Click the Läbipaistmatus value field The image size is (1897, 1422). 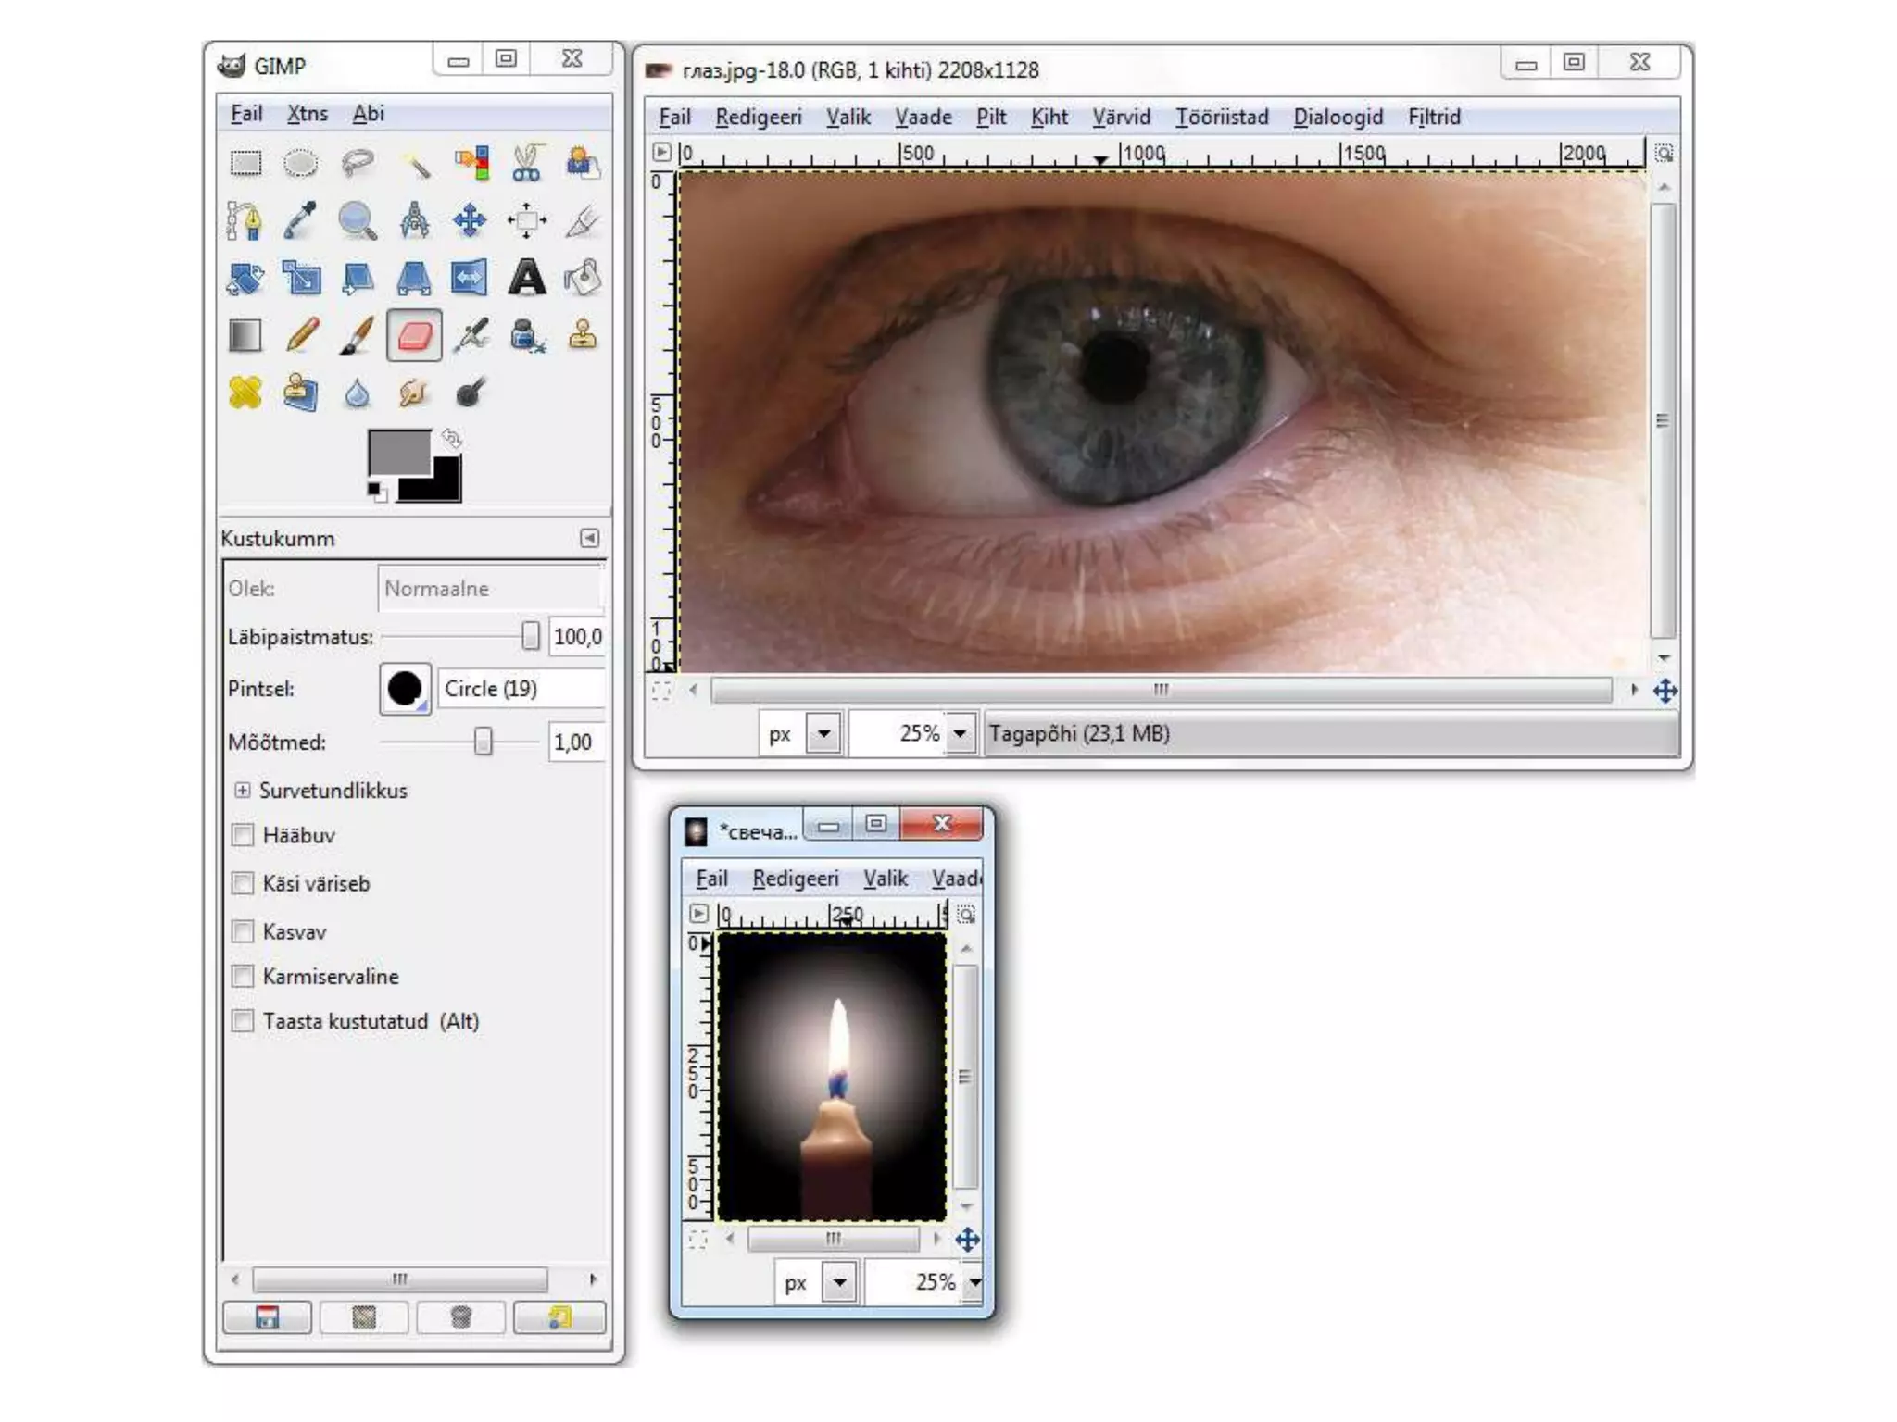(x=576, y=637)
